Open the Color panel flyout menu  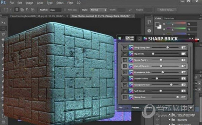tap(200, 18)
